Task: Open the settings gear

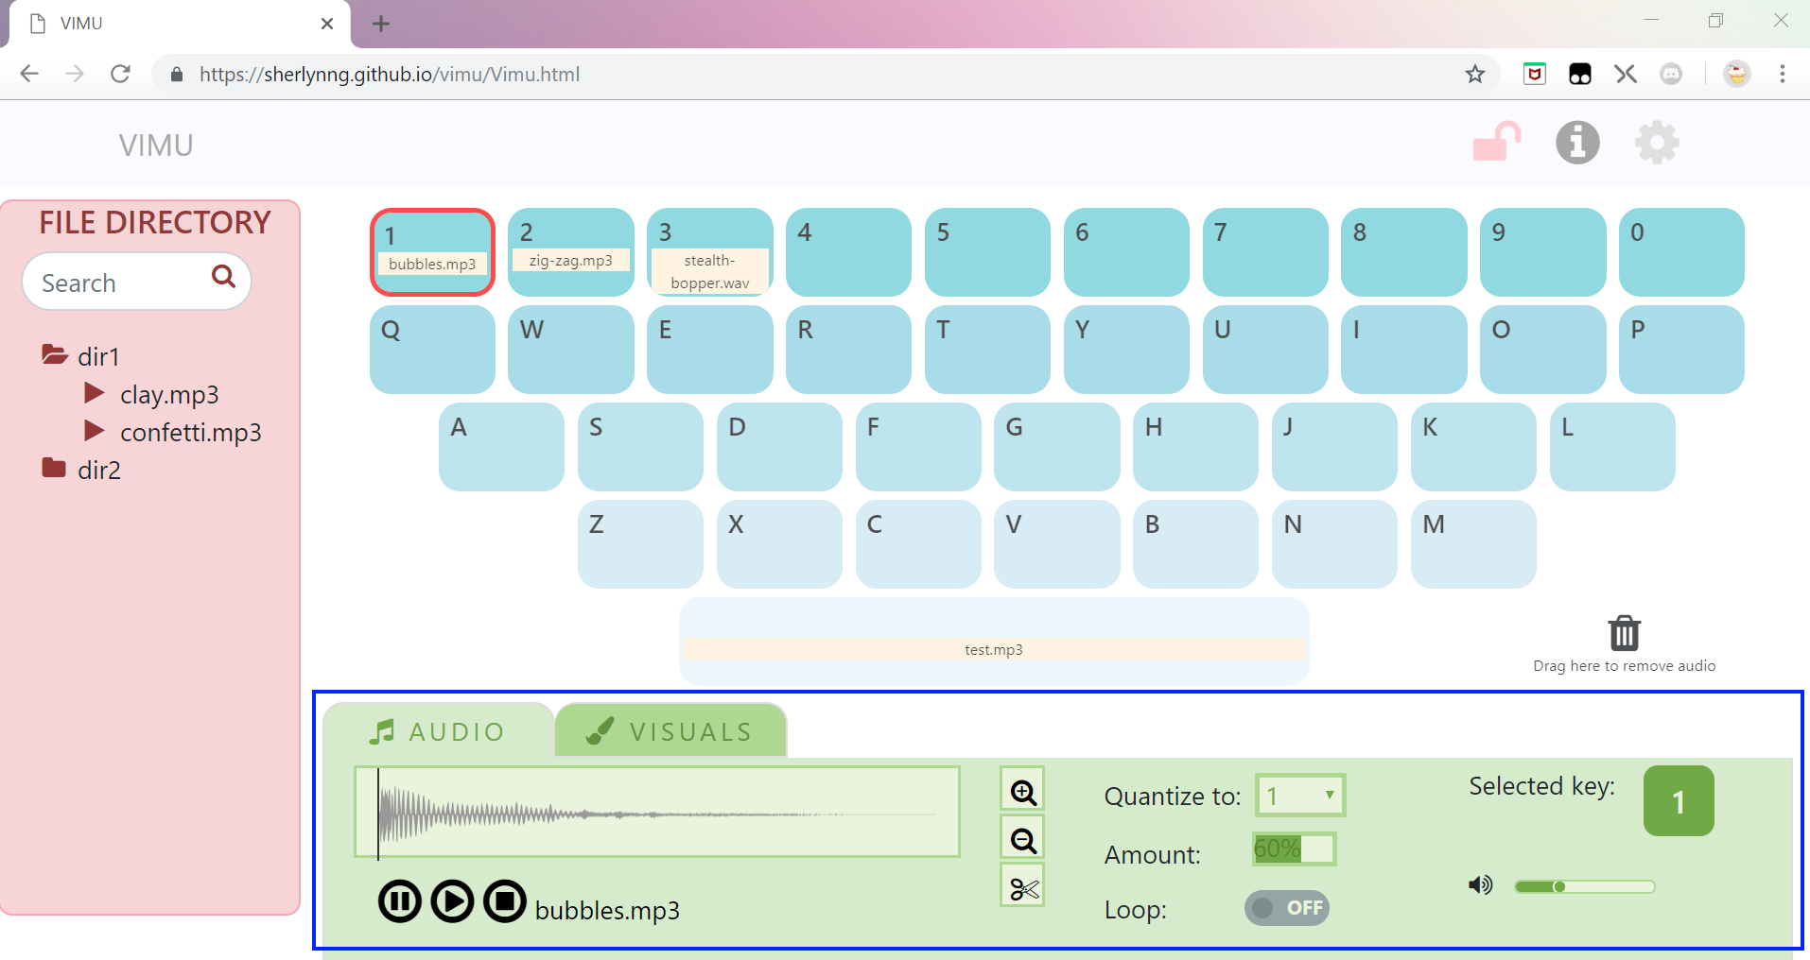Action: click(1657, 143)
